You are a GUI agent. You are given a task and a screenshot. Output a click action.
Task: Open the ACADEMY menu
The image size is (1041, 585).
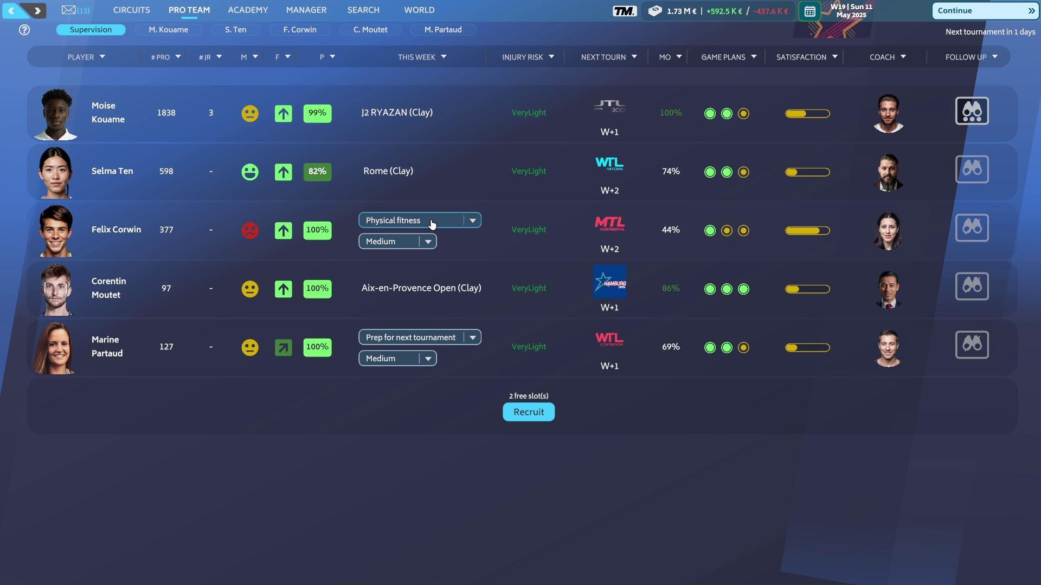coord(248,10)
